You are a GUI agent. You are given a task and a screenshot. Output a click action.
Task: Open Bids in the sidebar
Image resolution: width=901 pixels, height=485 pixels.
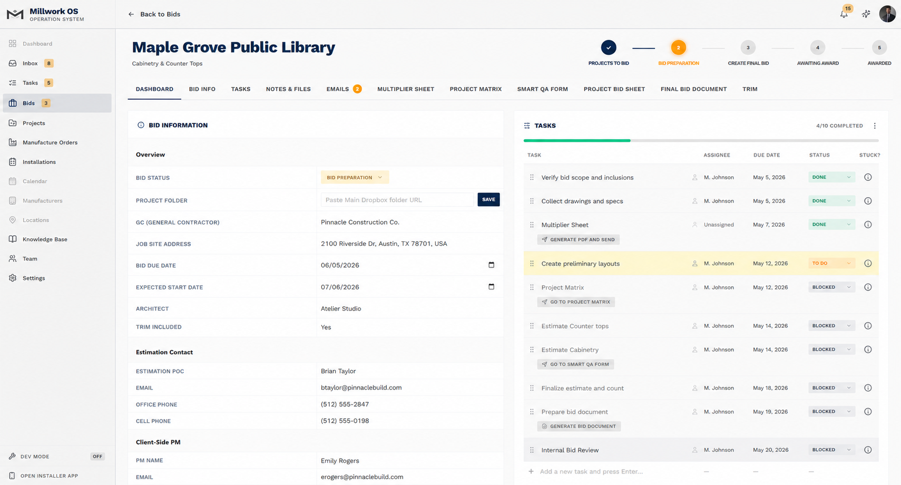tap(57, 103)
